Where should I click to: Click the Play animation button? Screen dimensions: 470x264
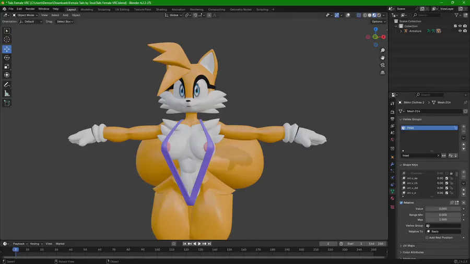coord(199,244)
